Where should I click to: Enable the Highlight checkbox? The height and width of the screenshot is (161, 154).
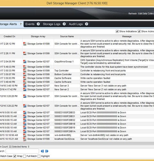pyautogui.click(x=39, y=156)
